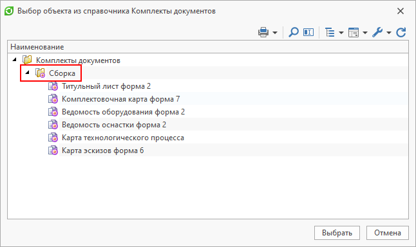Image resolution: width=416 pixels, height=247 pixels.
Task: Collapse the Сборка folder node
Action: pyautogui.click(x=27, y=72)
